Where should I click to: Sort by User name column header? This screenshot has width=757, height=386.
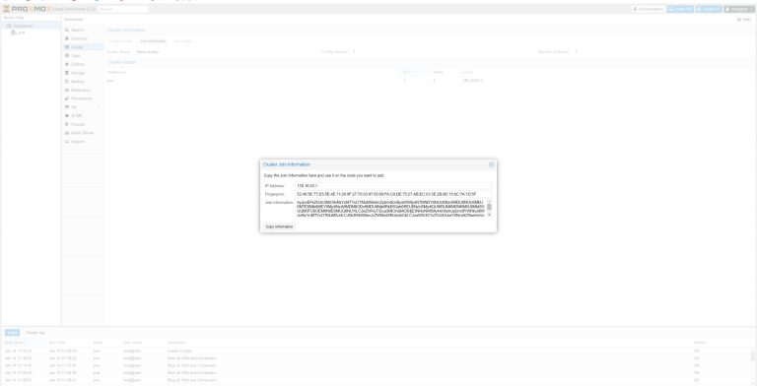click(142, 343)
